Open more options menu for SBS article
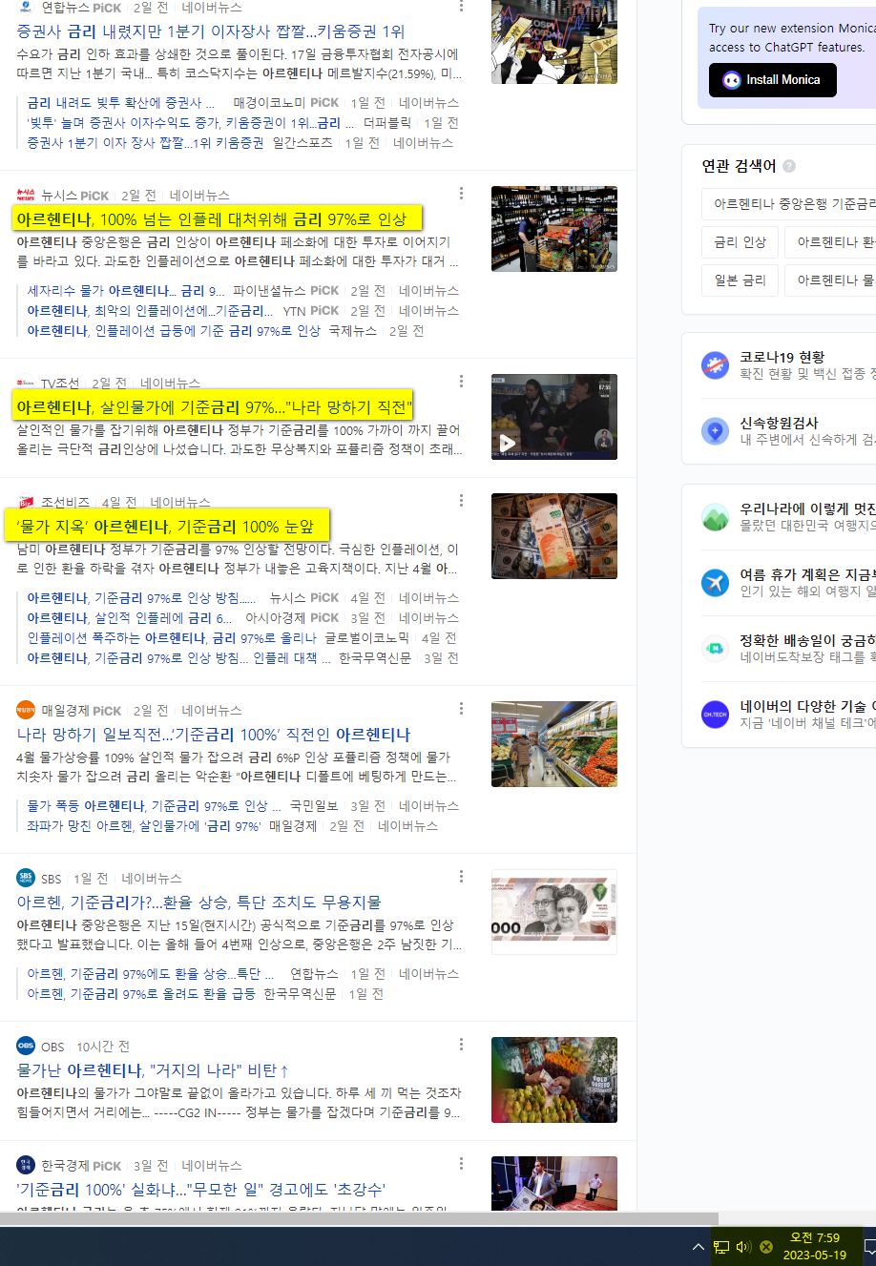876x1266 pixels. 462,876
